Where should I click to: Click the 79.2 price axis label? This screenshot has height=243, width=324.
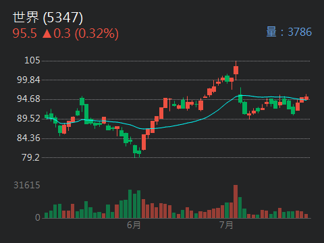[x=31, y=157]
